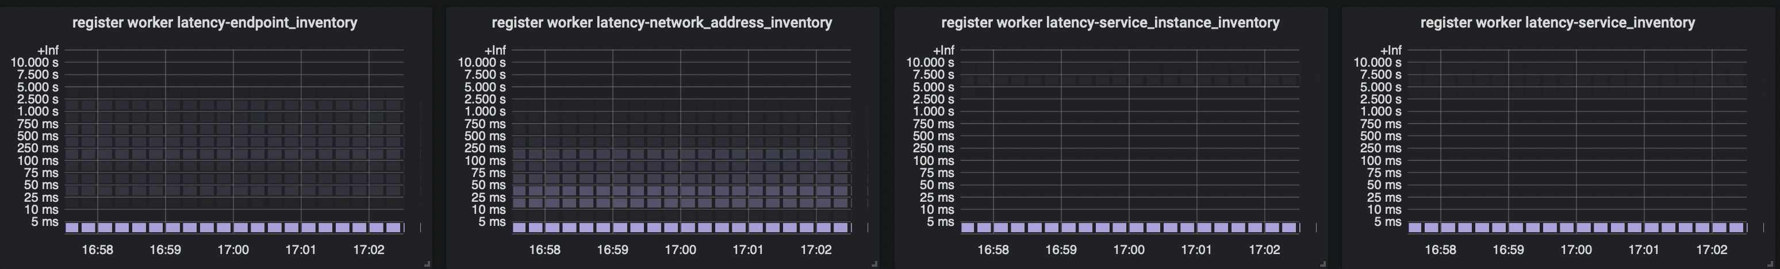Click the 50 ms label in network_address_inventory panel

tap(489, 185)
